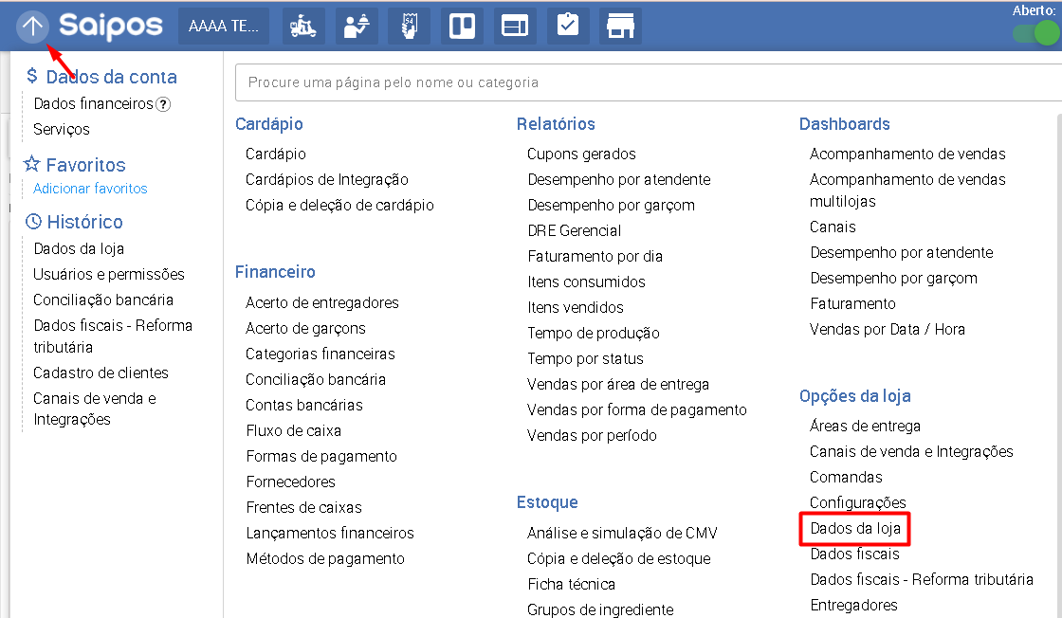Open Dados fiscais under Opções da loja

pos(854,554)
